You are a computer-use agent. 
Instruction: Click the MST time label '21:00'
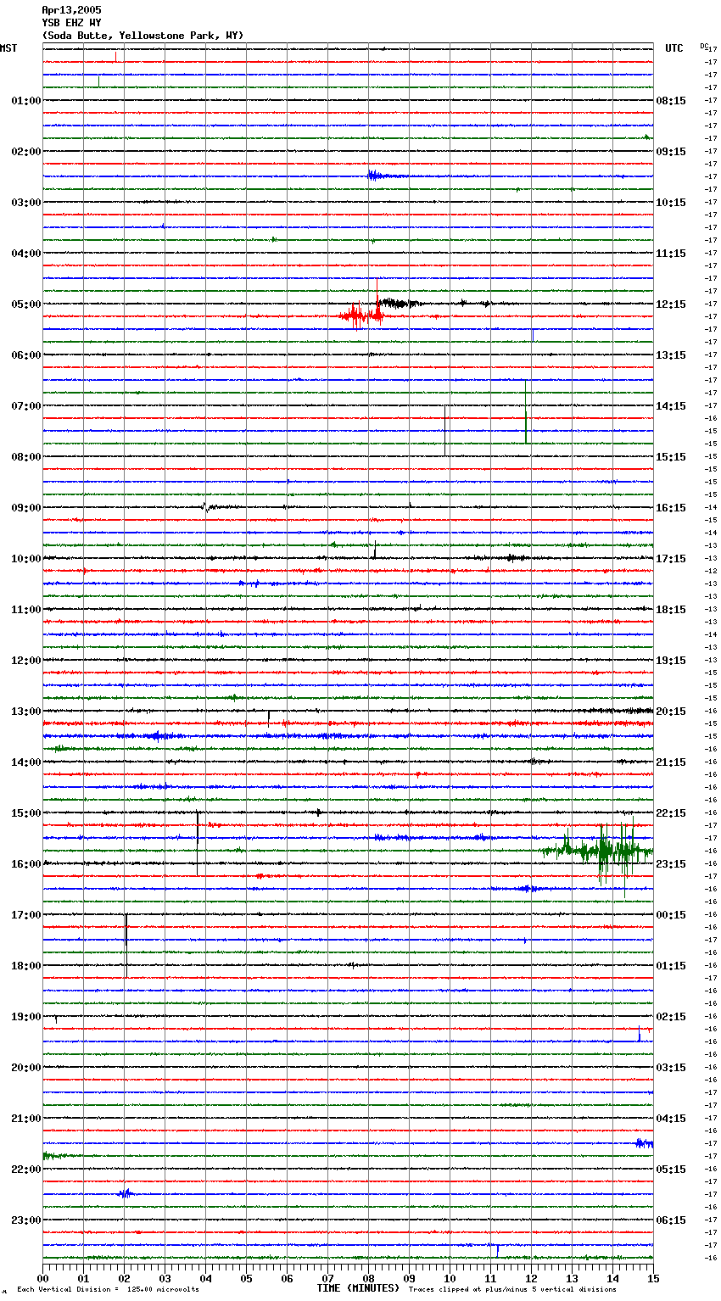(x=26, y=1119)
